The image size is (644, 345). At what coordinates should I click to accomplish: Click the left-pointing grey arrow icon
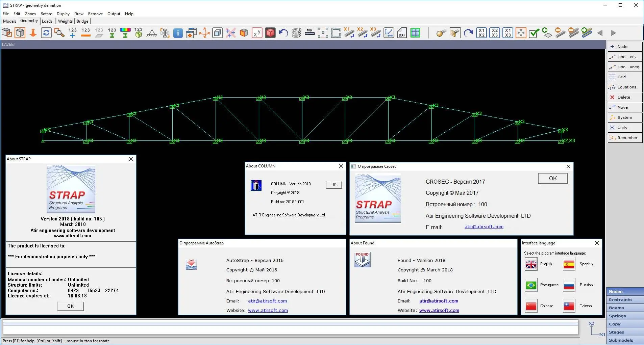(600, 33)
